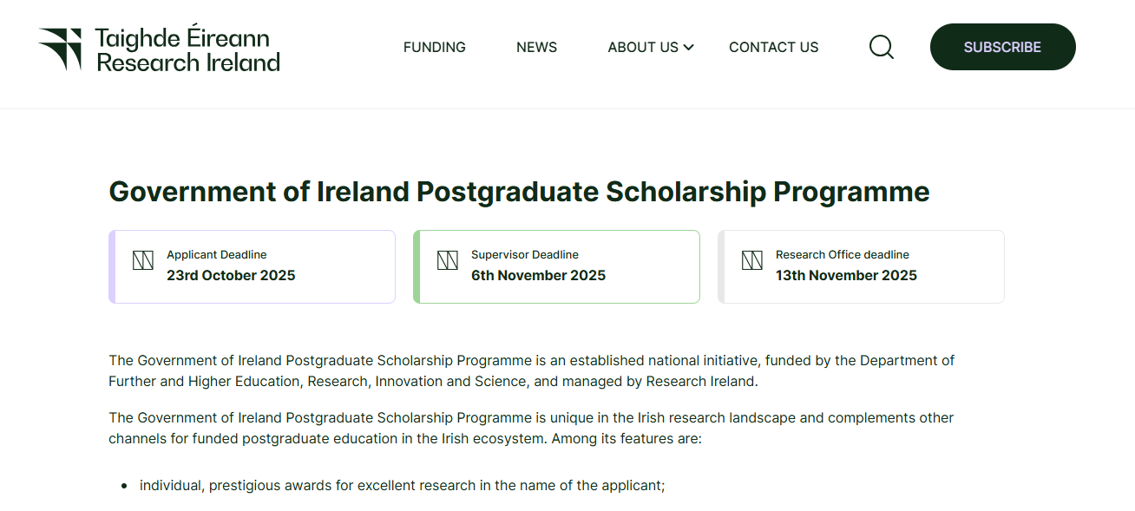Click the grey accent bar on Research Office card
The image size is (1135, 511).
point(721,266)
